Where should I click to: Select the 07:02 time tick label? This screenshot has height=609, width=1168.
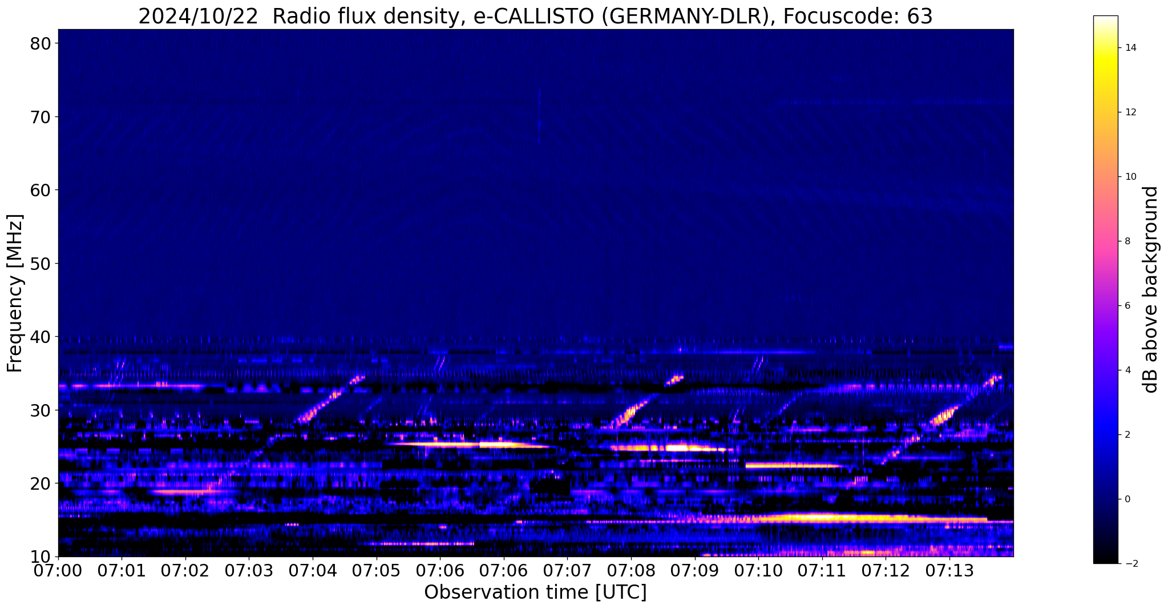coord(185,570)
